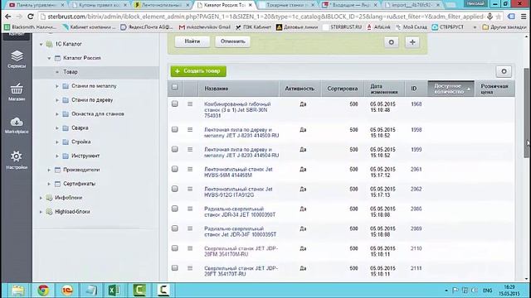Launch Chrome from the taskbar
Image resolution: width=531 pixels, height=298 pixels.
(x=43, y=291)
